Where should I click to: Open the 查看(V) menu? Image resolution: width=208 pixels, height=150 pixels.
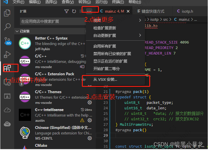(68, 2)
